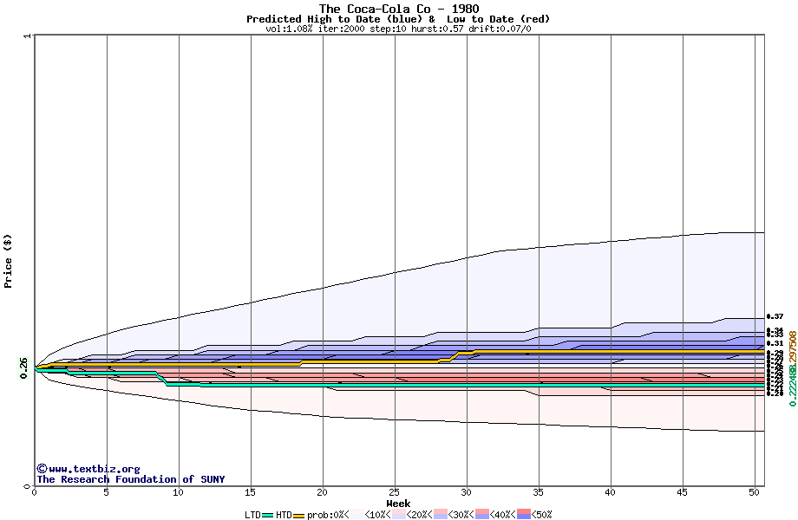Click the 'LTD' legend label

tap(252, 515)
